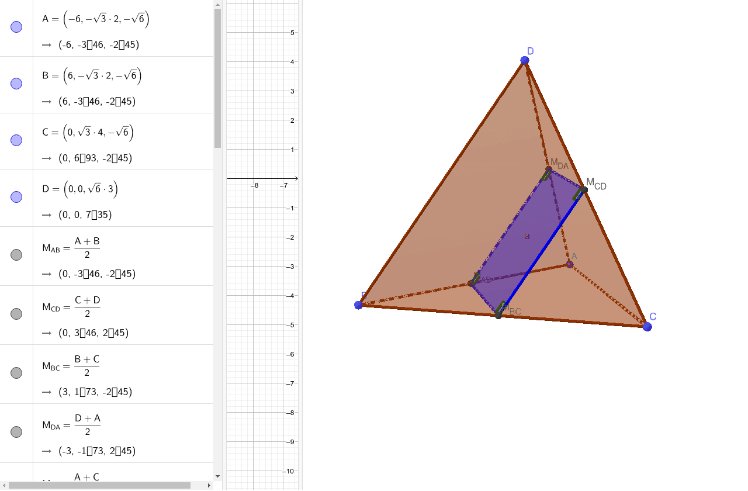Show the M_AB midpoint object
Screen dimensions: 748x491
(16, 255)
